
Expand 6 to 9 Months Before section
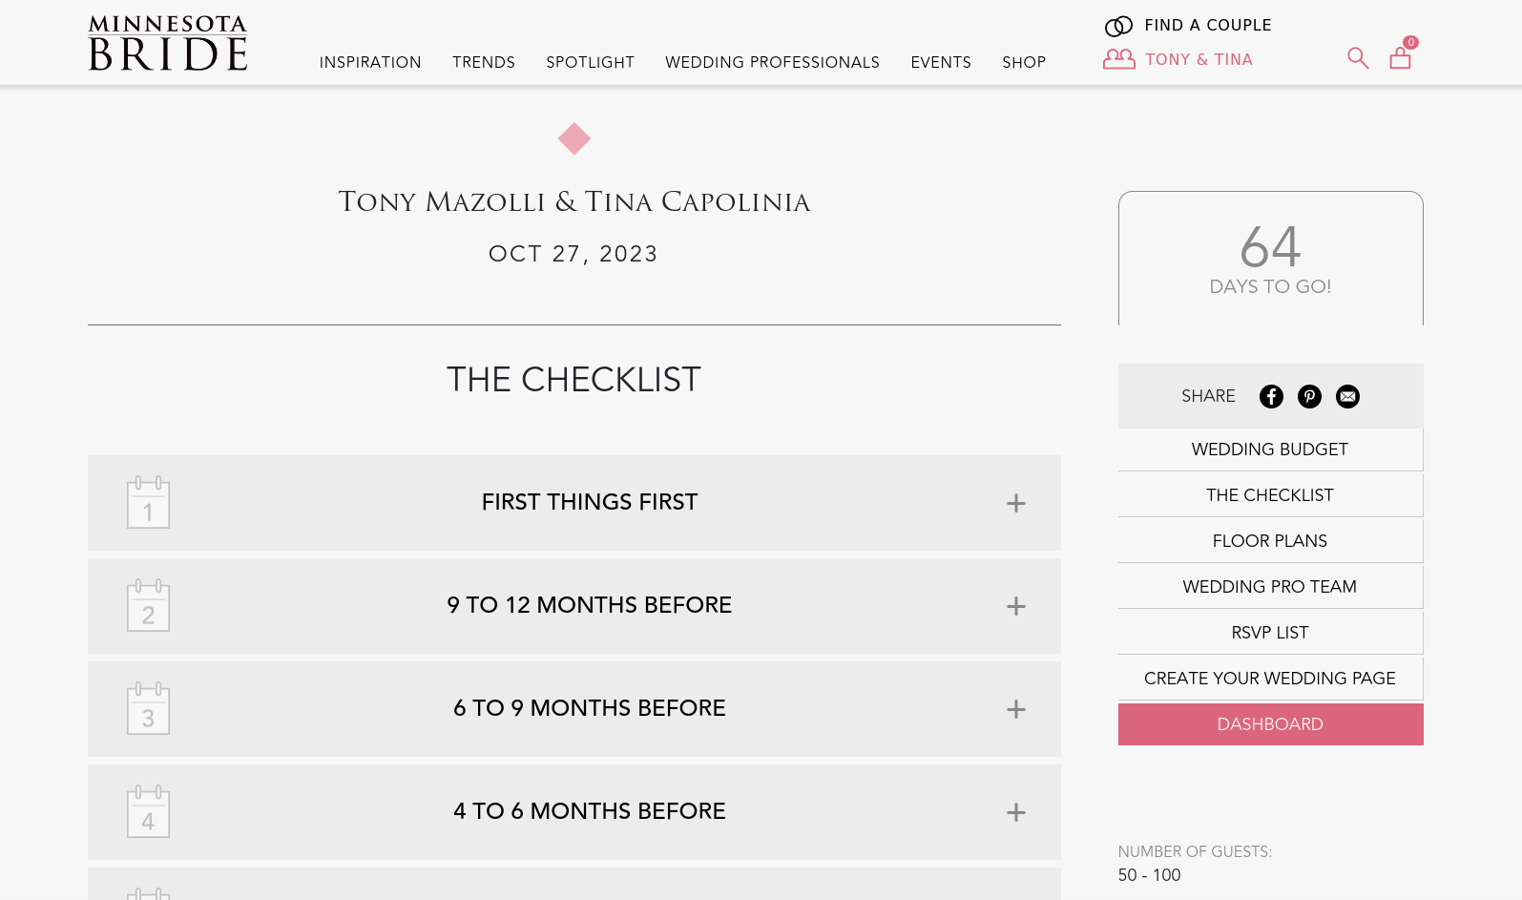click(x=1015, y=709)
